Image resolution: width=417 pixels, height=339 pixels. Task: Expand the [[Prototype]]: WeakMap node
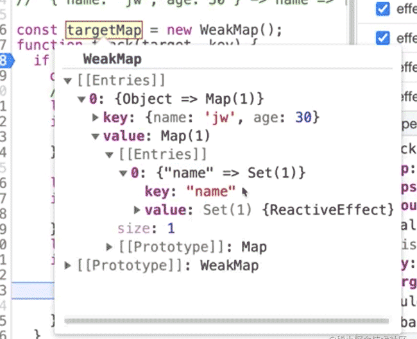[x=69, y=265]
